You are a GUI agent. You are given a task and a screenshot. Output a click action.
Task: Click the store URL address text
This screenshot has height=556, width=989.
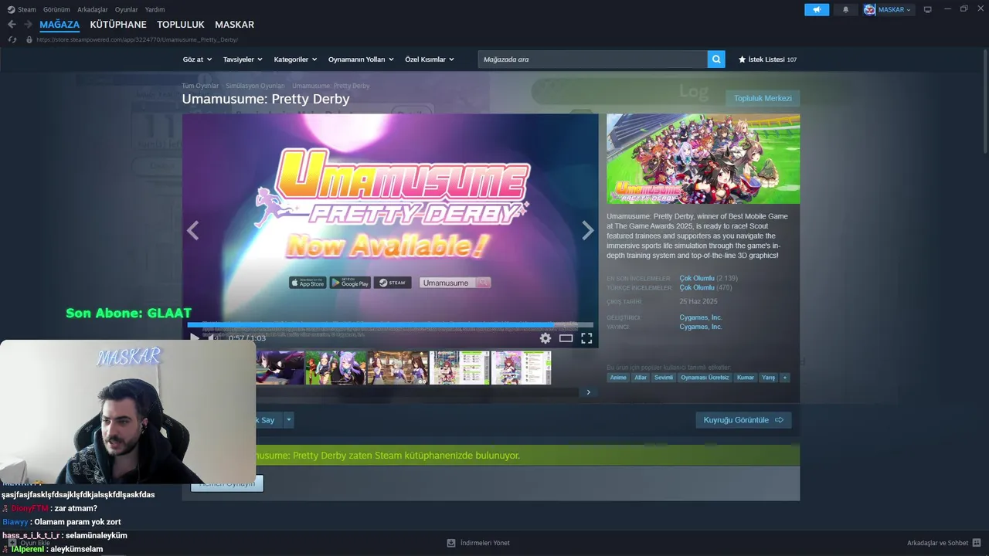tap(137, 39)
